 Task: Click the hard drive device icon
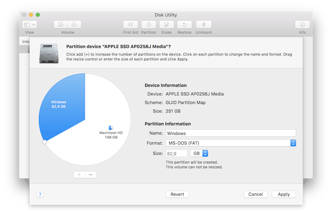coord(49,54)
